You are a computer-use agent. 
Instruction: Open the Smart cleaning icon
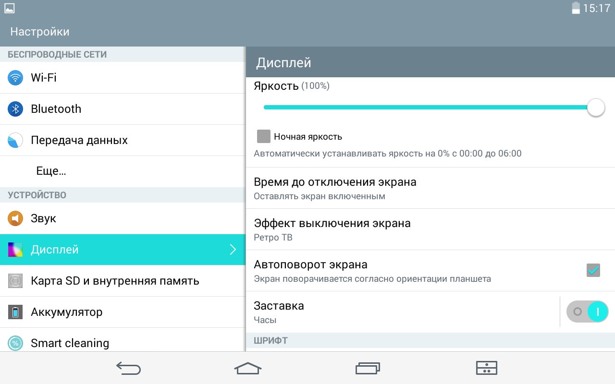(15, 343)
